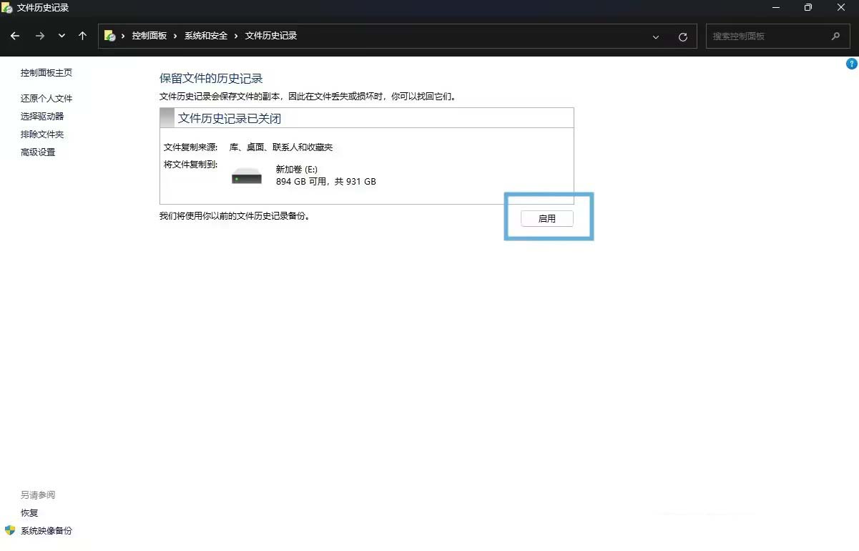Click 排除文件夹 in the left sidebar
Screen dimensions: 859x551
42,135
